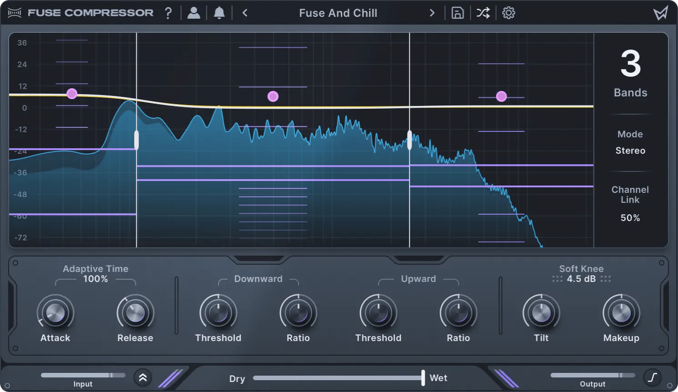Image resolution: width=678 pixels, height=392 pixels.
Task: Click the Downward section label
Action: 258,279
